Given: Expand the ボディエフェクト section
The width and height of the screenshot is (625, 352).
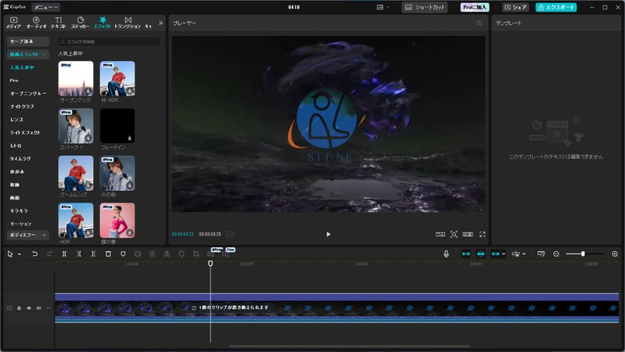Looking at the screenshot, I should coord(28,235).
